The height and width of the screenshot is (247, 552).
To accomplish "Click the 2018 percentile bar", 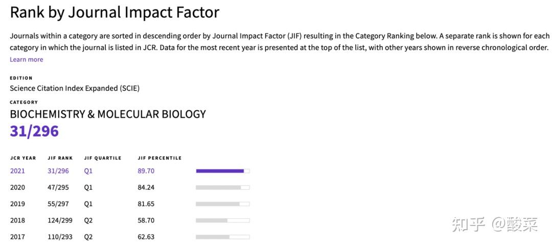I will point(222,220).
